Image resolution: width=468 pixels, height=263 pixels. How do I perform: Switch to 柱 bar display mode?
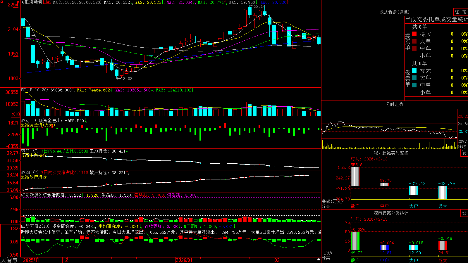pos(457,12)
